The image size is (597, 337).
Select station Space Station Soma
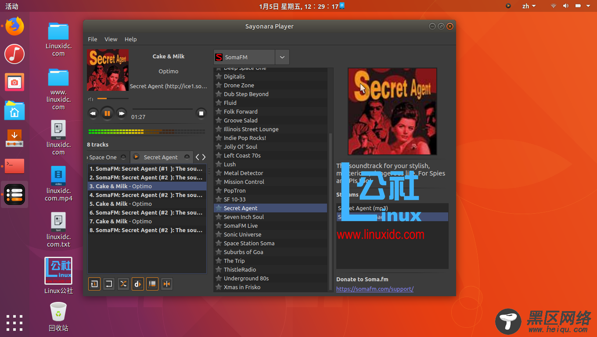tap(270, 243)
